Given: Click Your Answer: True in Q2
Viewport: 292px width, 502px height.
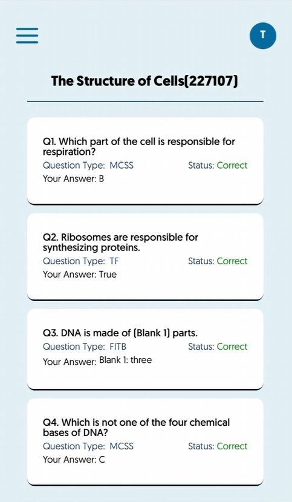Looking at the screenshot, I should 80,275.
